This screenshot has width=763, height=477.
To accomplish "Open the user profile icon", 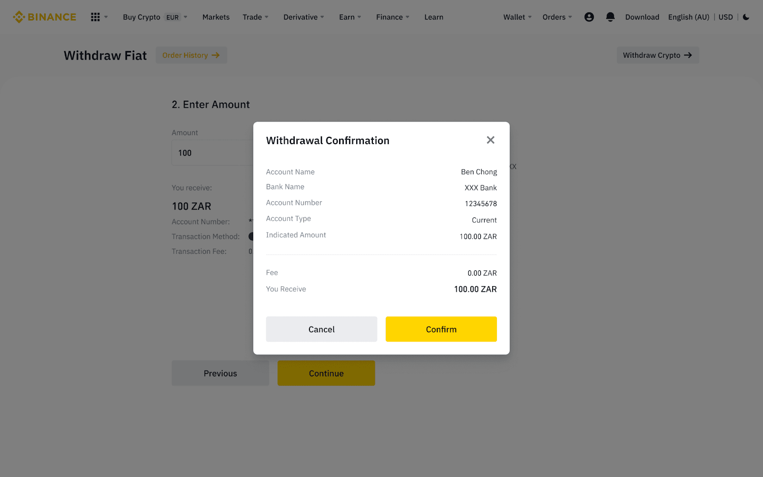I will click(589, 17).
